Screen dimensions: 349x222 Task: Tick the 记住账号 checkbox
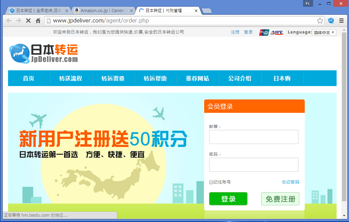point(211,182)
